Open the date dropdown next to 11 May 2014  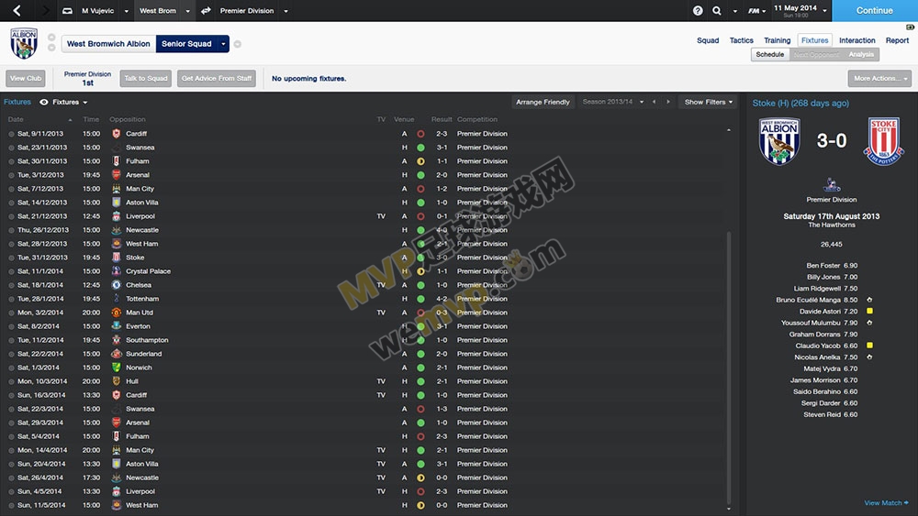tap(825, 10)
